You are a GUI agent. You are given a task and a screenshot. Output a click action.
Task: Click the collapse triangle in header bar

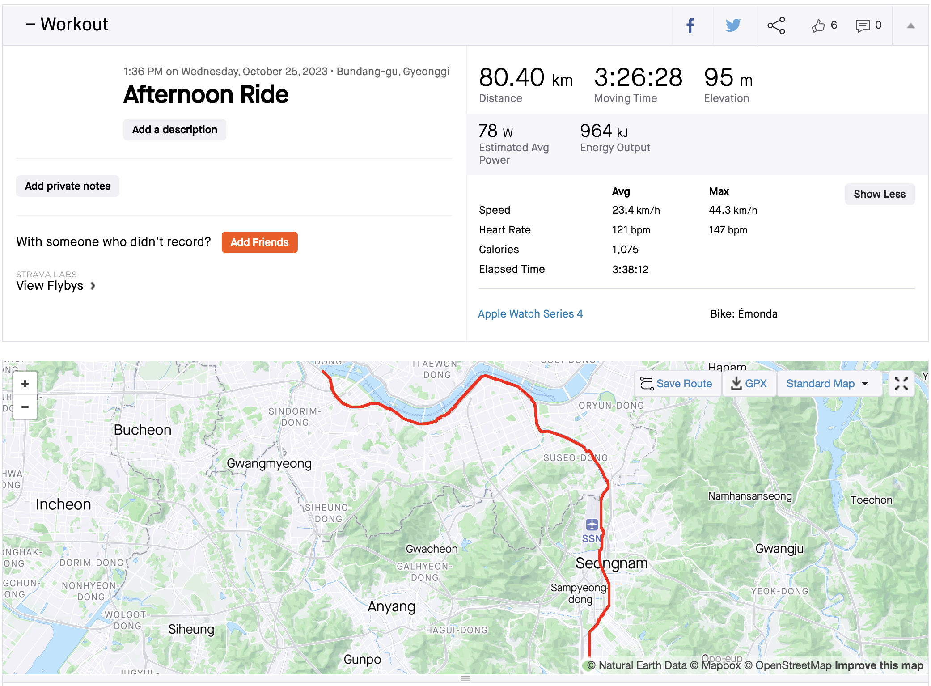(x=910, y=26)
